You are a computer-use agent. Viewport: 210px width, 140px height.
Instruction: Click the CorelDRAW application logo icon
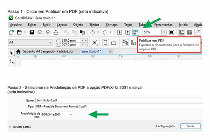(11, 18)
